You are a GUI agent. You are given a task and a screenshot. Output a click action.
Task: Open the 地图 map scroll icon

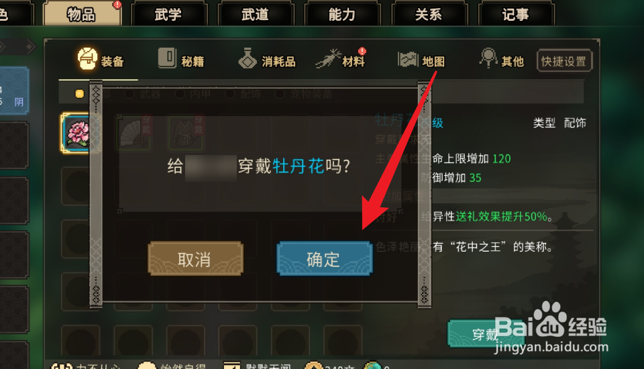pos(408,59)
